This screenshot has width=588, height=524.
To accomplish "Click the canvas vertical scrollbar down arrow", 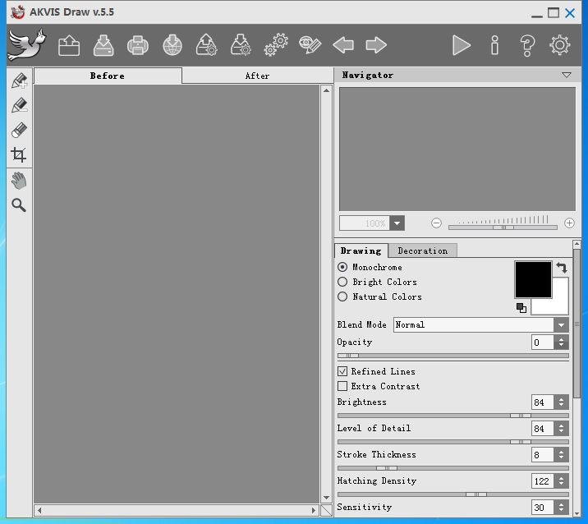I will click(326, 498).
